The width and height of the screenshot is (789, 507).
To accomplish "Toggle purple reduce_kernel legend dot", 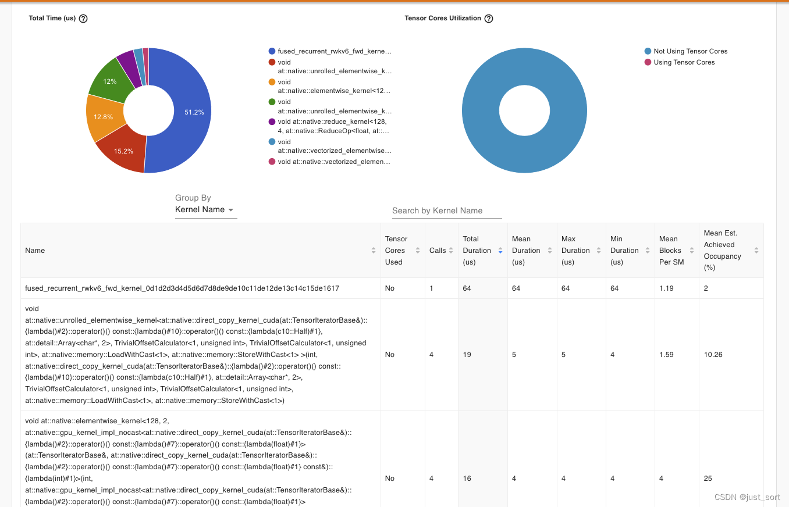I will pos(272,122).
